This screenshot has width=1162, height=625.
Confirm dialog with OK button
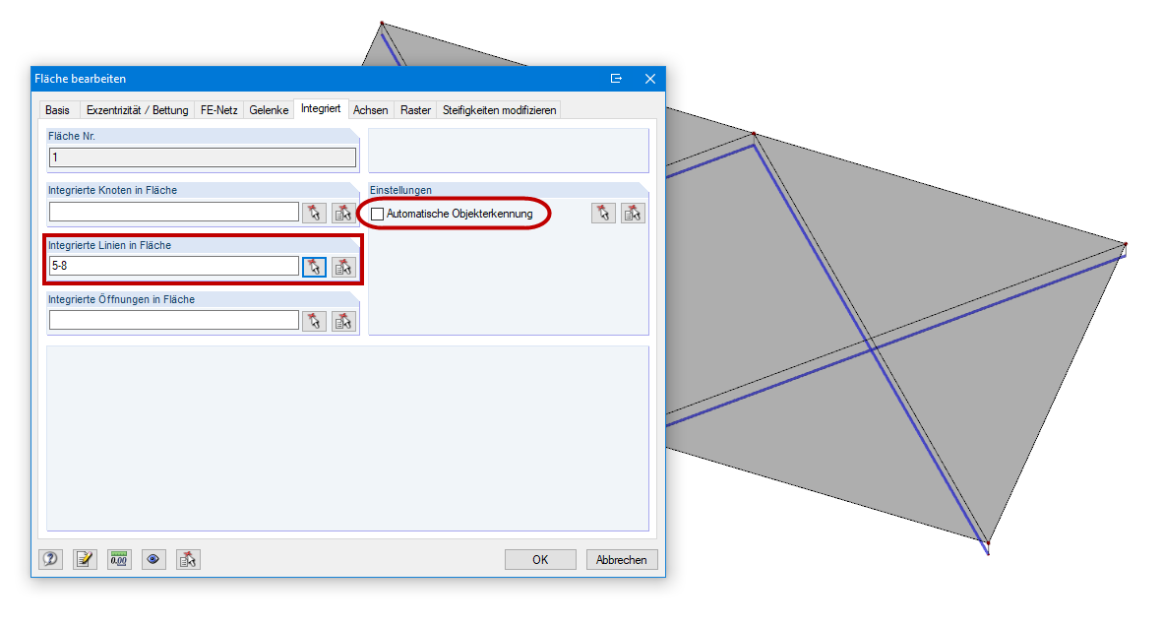pos(540,560)
